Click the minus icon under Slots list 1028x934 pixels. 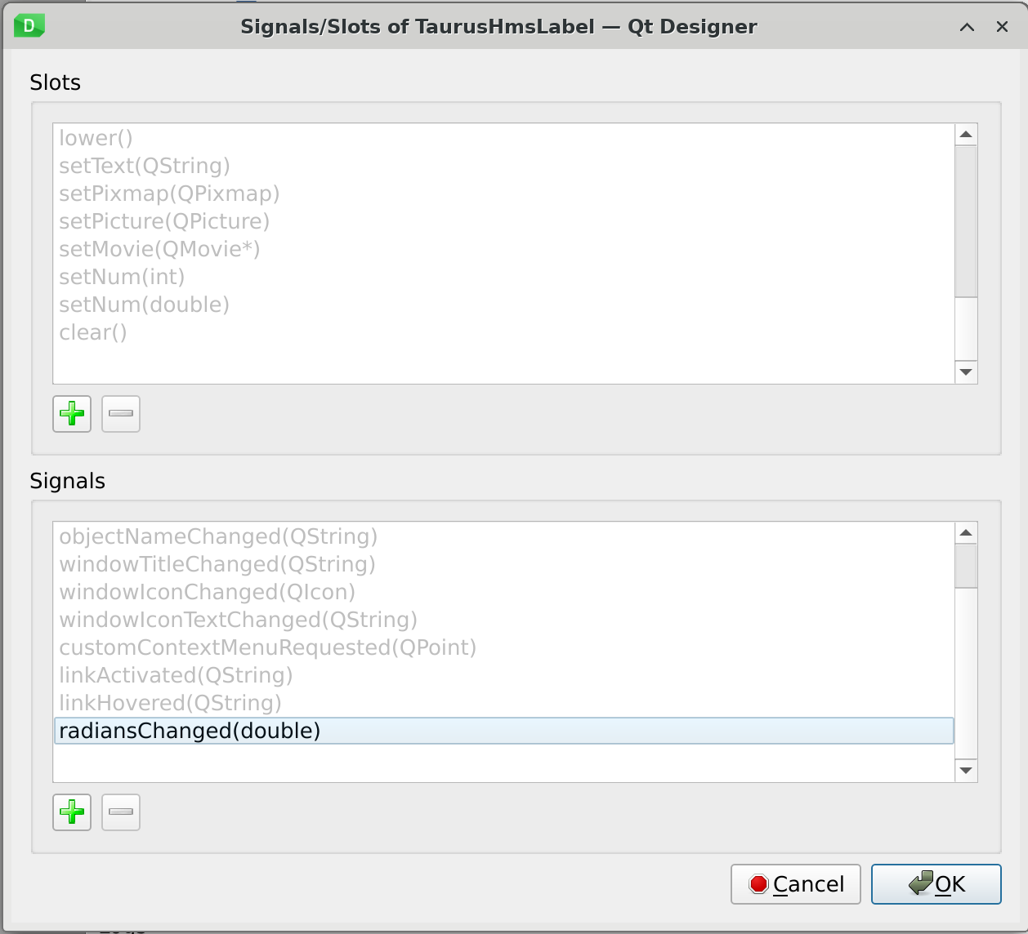121,414
